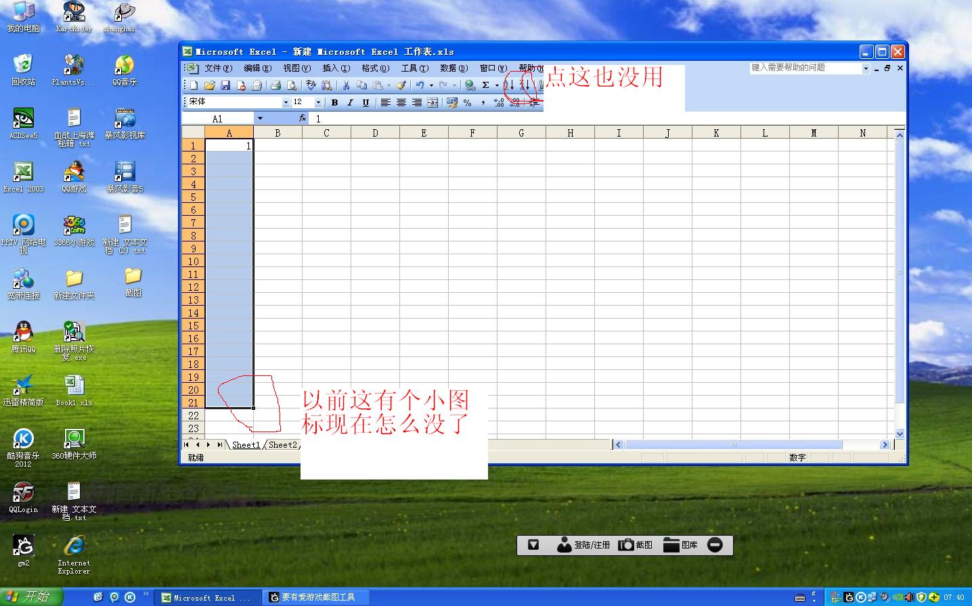Open the font size dropdown showing 12
Viewport: 972px width, 606px height.
point(319,102)
